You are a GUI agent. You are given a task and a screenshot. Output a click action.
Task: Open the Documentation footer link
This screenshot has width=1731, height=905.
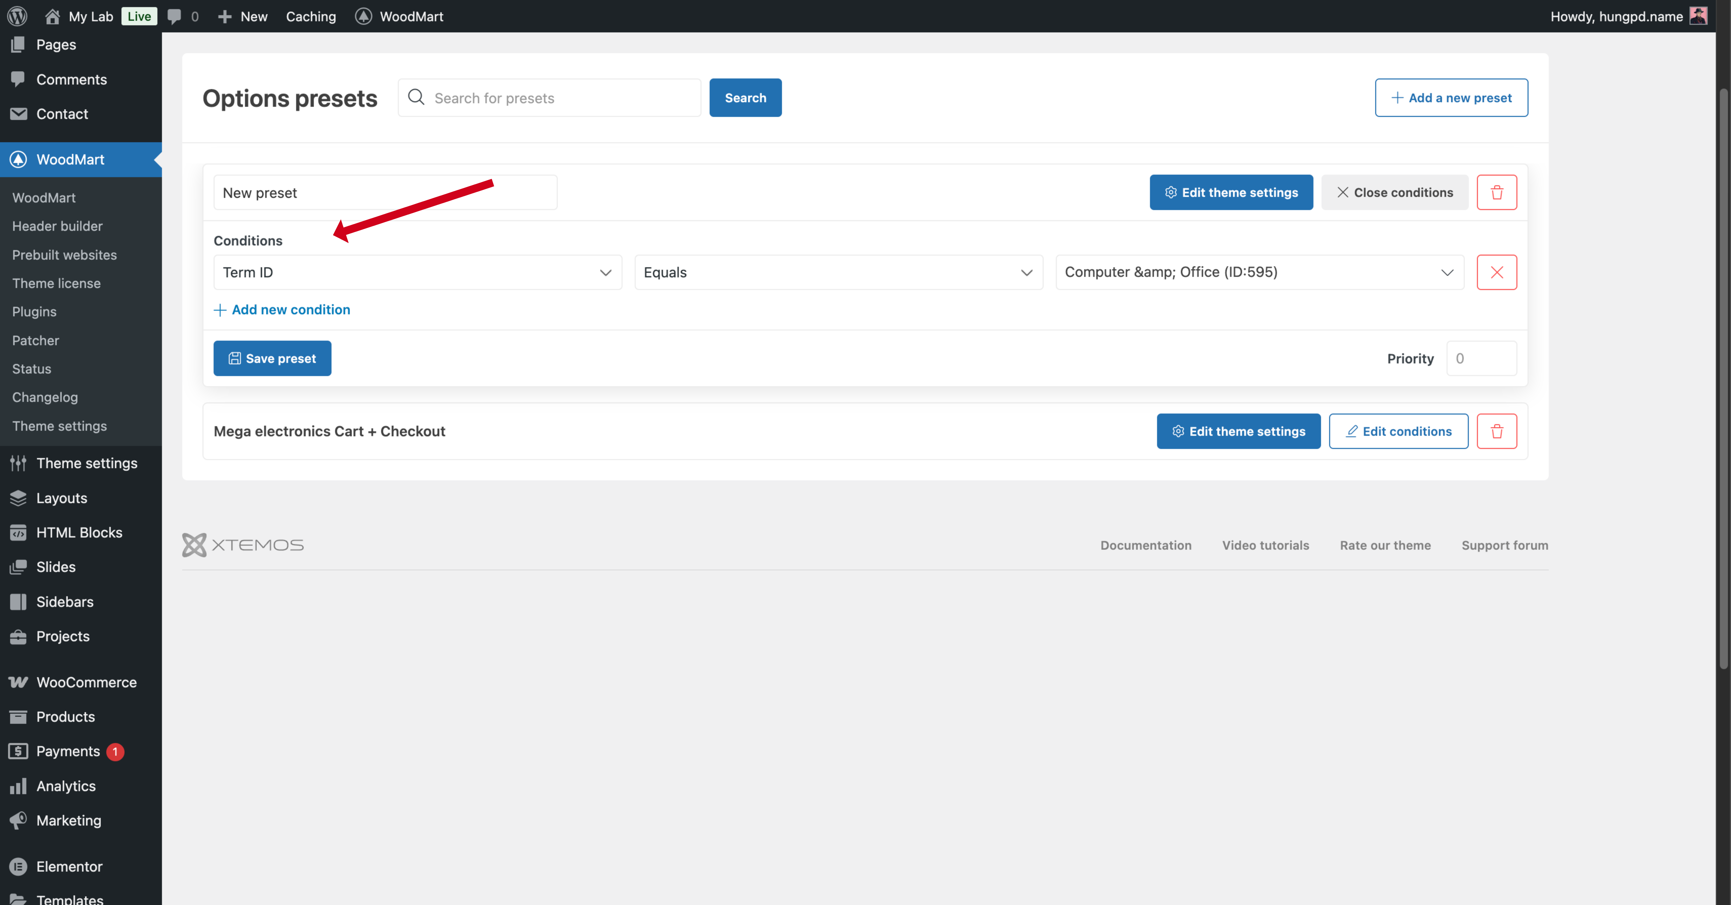pos(1146,546)
